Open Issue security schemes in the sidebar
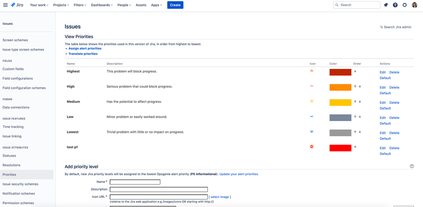Screen dimensions: 423x207 pyautogui.click(x=20, y=184)
